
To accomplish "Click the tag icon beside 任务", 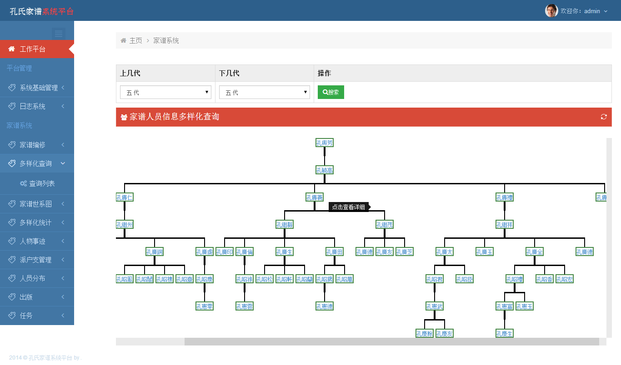I will (x=12, y=316).
